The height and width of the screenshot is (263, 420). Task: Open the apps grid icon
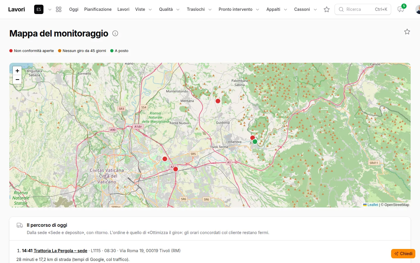pyautogui.click(x=59, y=9)
